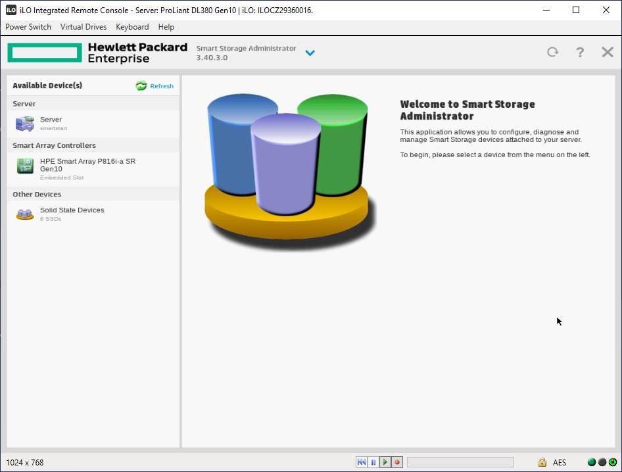Click the green power status indicator
This screenshot has width=622, height=472.
click(x=613, y=462)
